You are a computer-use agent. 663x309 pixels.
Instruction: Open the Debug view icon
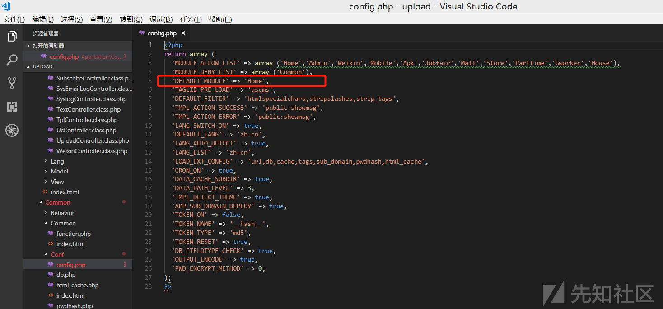(x=12, y=131)
